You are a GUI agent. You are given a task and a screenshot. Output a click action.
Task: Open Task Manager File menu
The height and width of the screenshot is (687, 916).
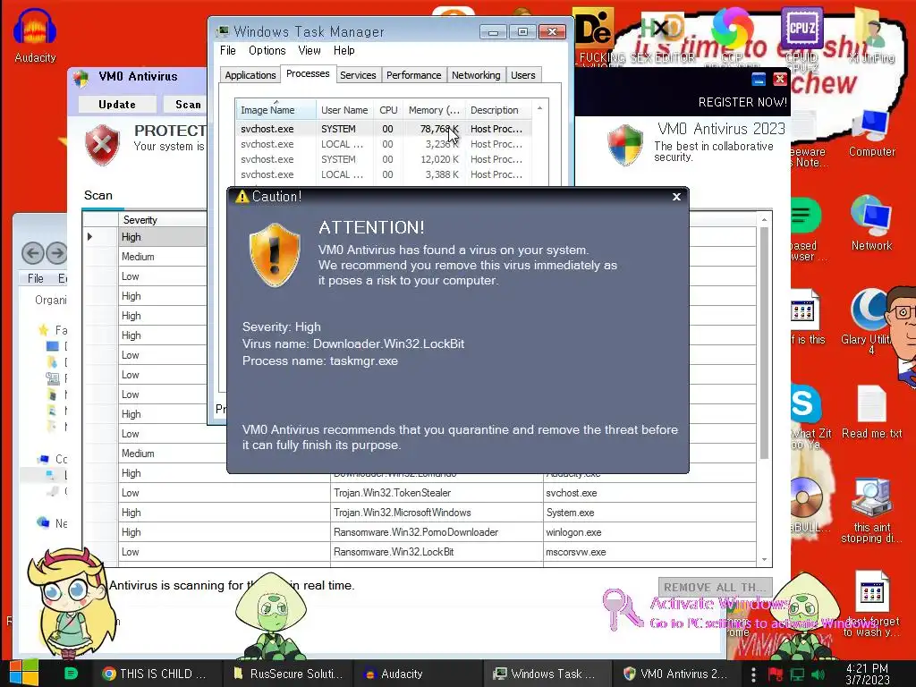click(x=228, y=50)
